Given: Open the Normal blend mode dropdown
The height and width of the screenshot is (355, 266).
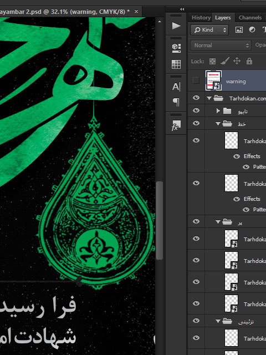Looking at the screenshot, I should tap(221, 45).
